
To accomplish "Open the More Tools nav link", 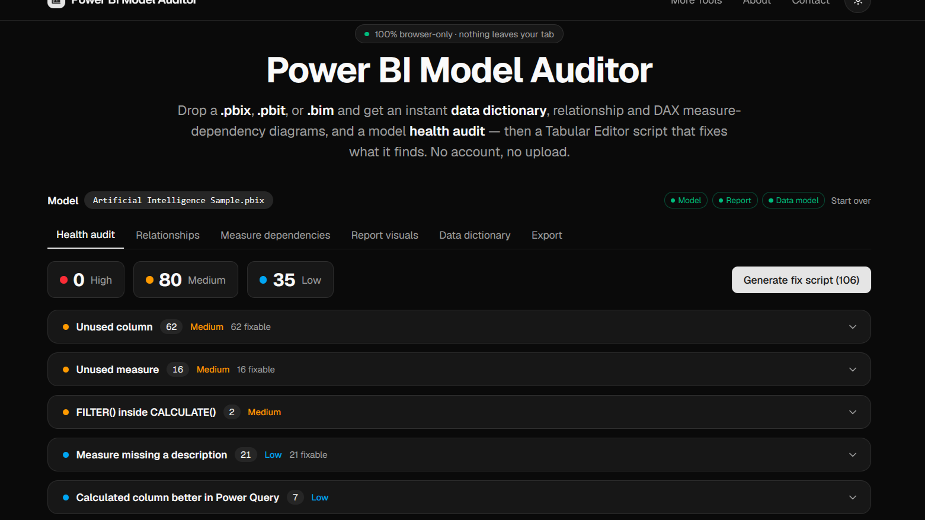I will pos(696,2).
